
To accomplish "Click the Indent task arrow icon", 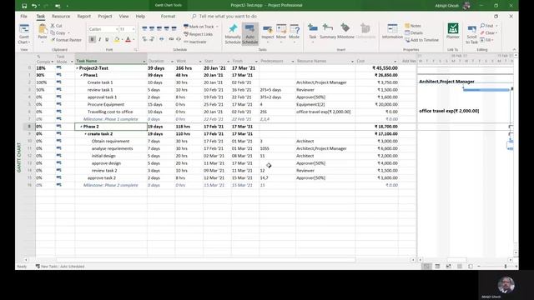I will (152, 39).
